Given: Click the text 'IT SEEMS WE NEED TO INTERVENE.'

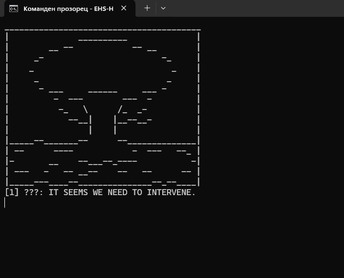Looking at the screenshot, I should 122,192.
